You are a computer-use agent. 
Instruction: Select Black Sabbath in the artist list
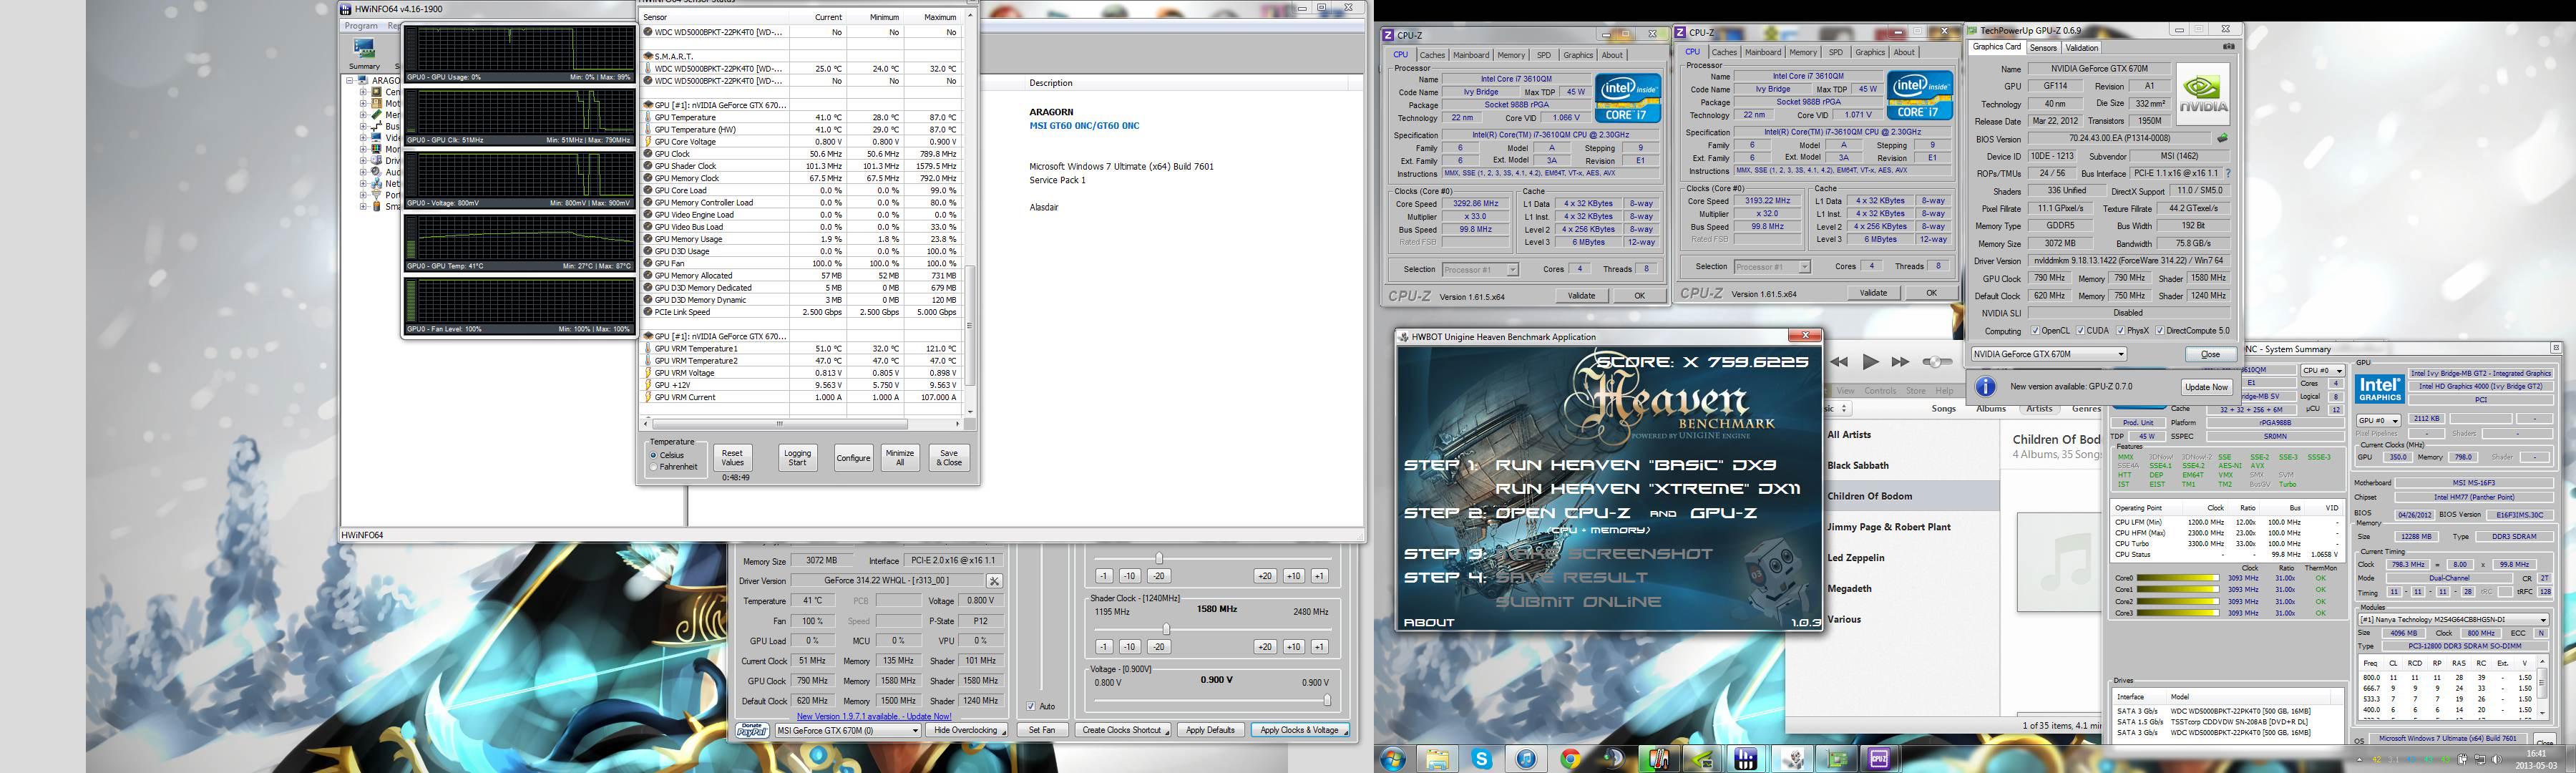pyautogui.click(x=1858, y=466)
